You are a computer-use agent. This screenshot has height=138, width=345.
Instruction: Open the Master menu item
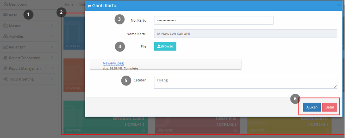click(29, 26)
